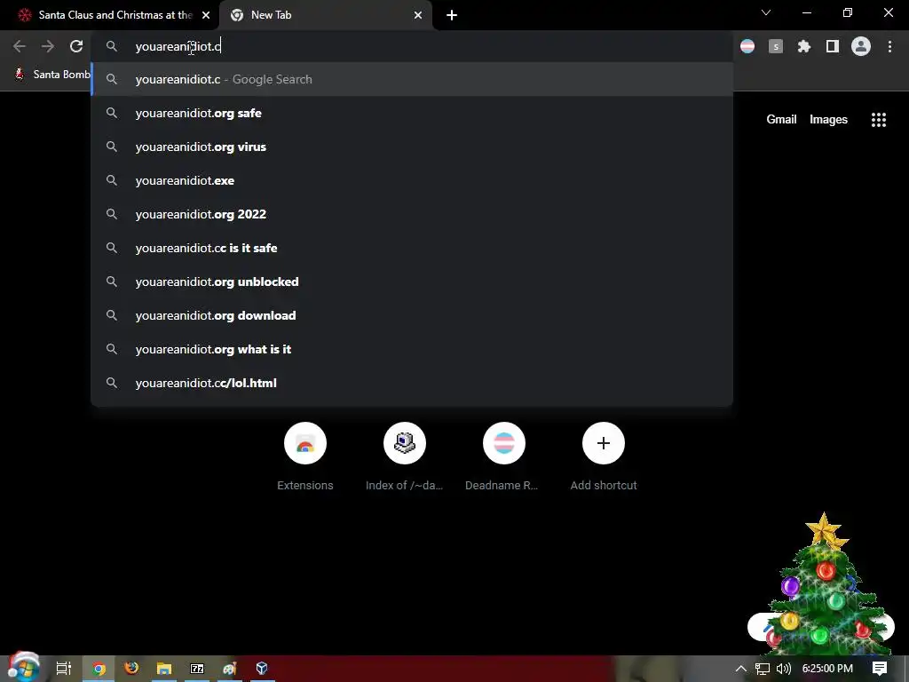The height and width of the screenshot is (682, 909).
Task: Click the striped flag extension icon in toolbar
Action: (x=747, y=46)
